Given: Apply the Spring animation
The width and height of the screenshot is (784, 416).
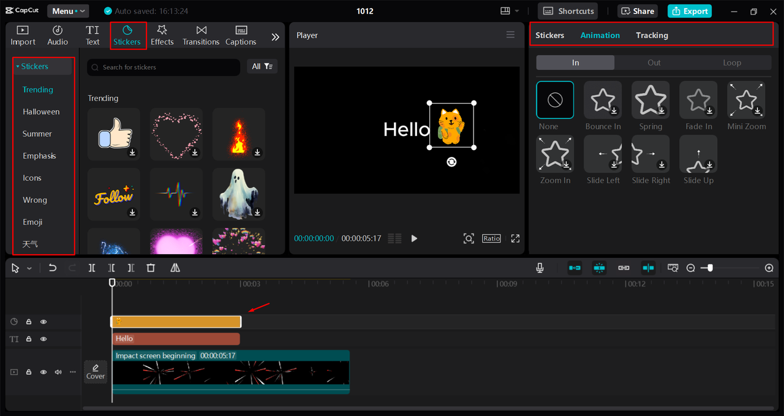Looking at the screenshot, I should 650,100.
